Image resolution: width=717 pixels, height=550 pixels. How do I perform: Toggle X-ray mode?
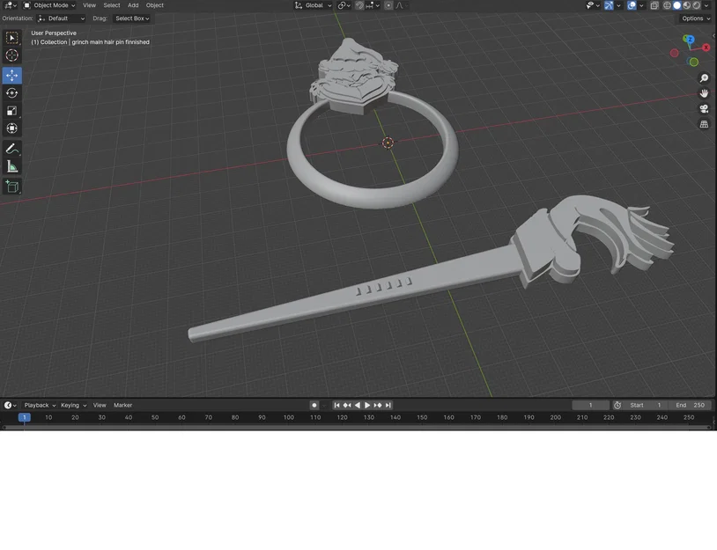pos(654,5)
